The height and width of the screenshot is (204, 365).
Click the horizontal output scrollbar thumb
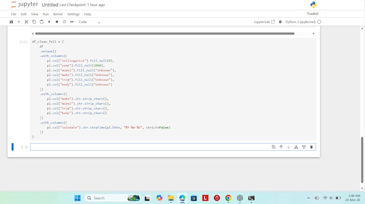pos(165,33)
